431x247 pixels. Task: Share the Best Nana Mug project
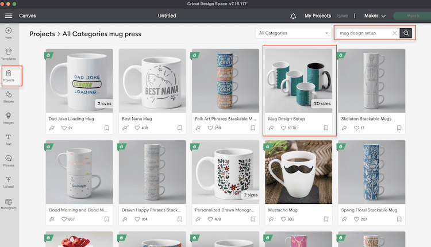tap(125, 128)
